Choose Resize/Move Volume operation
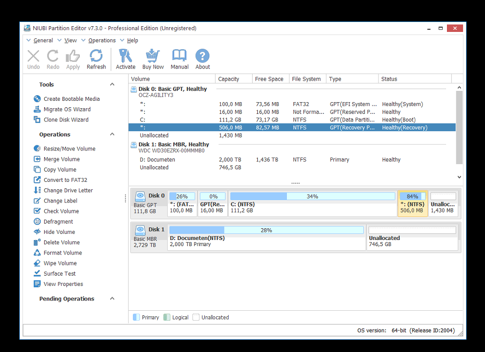This screenshot has width=485, height=352. point(69,149)
